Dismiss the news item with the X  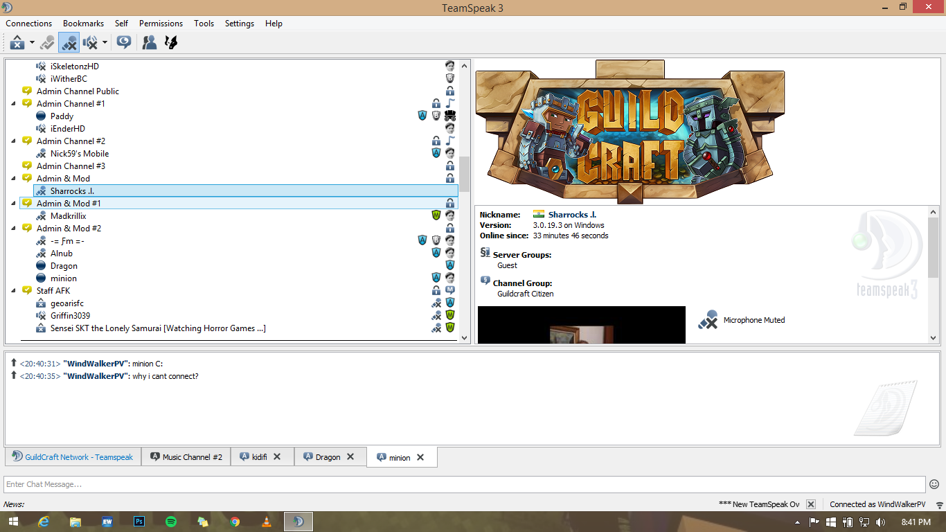[x=811, y=504]
